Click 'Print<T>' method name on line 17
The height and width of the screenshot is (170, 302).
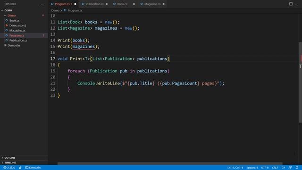pyautogui.click(x=80, y=59)
